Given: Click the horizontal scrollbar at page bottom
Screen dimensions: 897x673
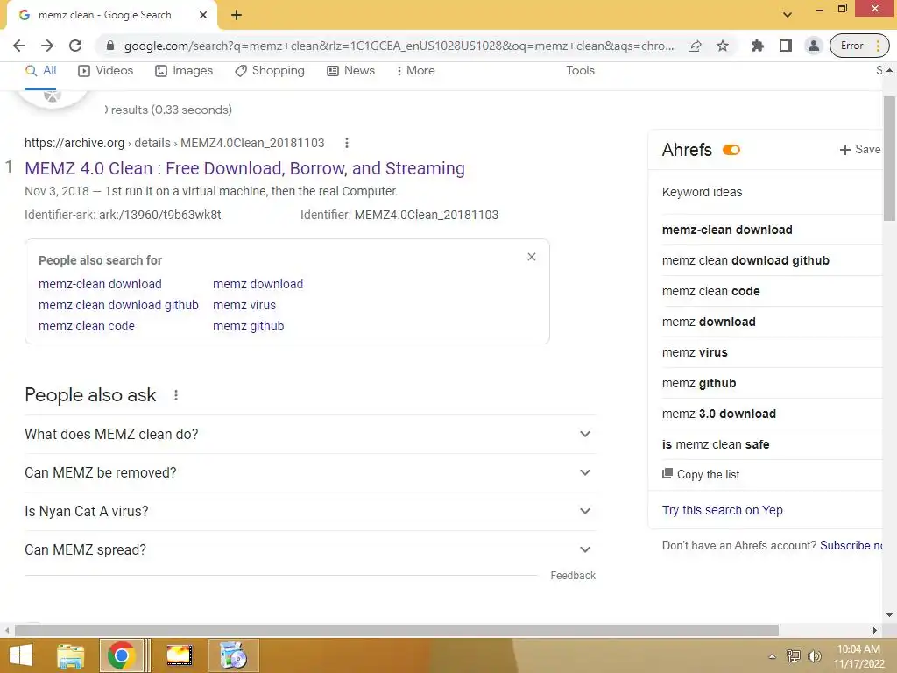Looking at the screenshot, I should (x=397, y=630).
